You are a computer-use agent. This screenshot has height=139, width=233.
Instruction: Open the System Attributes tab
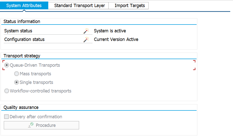pyautogui.click(x=24, y=6)
